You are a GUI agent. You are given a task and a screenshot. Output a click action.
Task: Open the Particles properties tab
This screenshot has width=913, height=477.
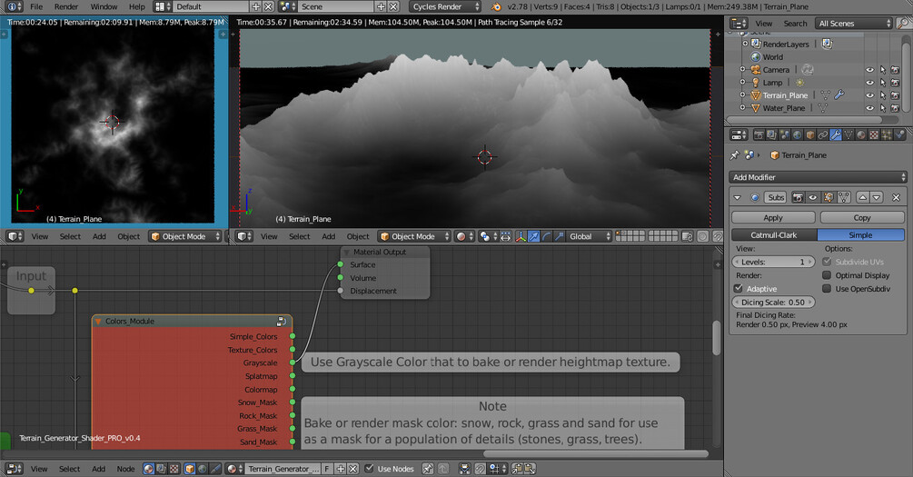tap(887, 135)
